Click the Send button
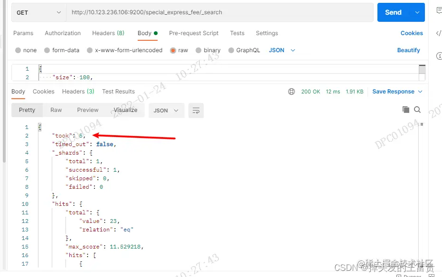The height and width of the screenshot is (277, 442). point(393,12)
